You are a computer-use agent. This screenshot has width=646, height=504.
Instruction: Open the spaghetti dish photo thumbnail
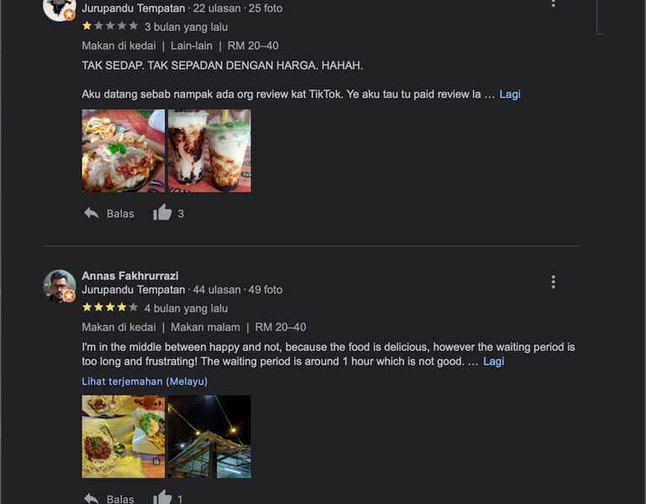point(123,437)
